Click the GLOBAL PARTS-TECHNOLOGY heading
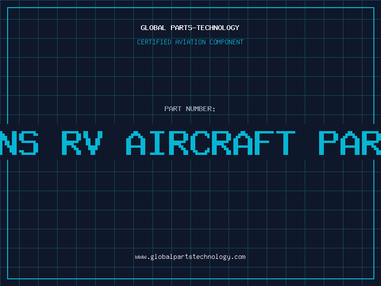 coord(190,28)
